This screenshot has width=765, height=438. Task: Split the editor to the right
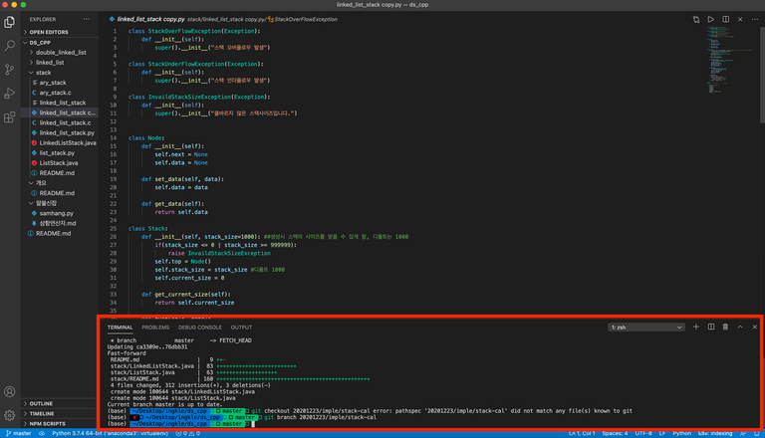(726, 20)
